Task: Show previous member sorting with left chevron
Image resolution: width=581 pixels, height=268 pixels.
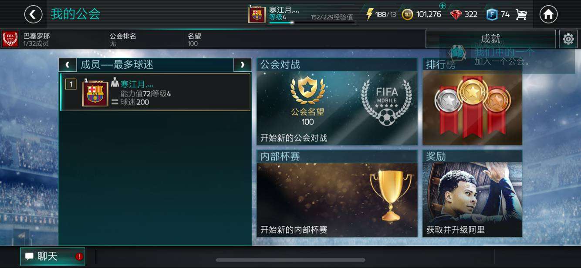Action: pyautogui.click(x=68, y=65)
